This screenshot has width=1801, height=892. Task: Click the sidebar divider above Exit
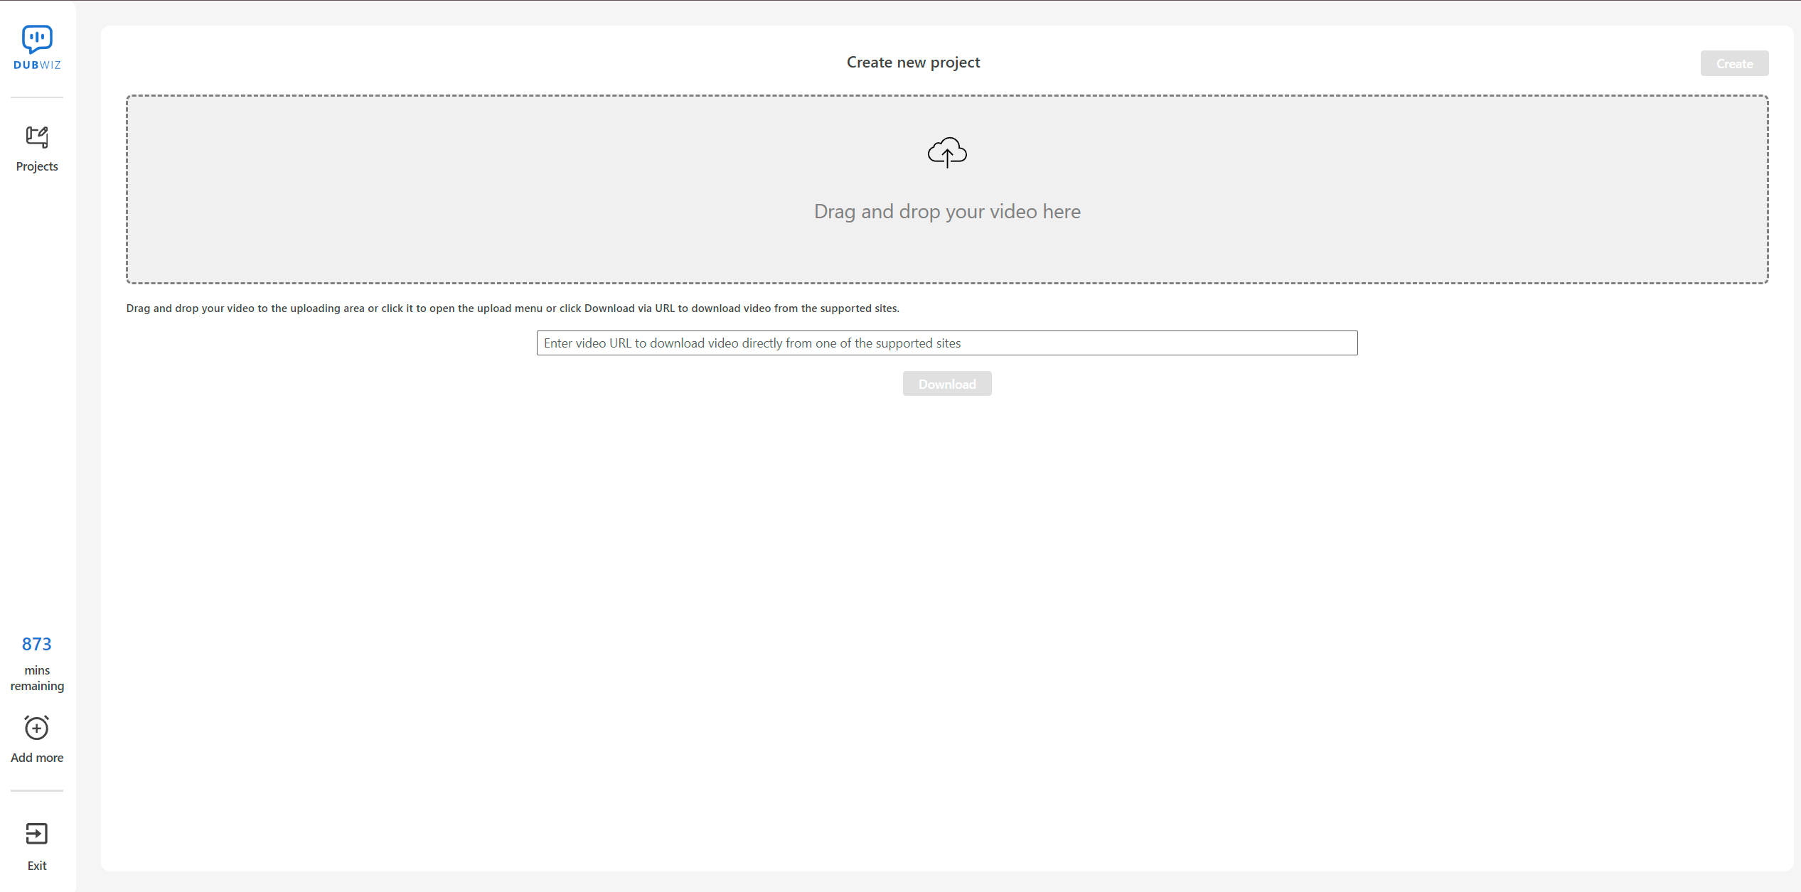tap(37, 790)
